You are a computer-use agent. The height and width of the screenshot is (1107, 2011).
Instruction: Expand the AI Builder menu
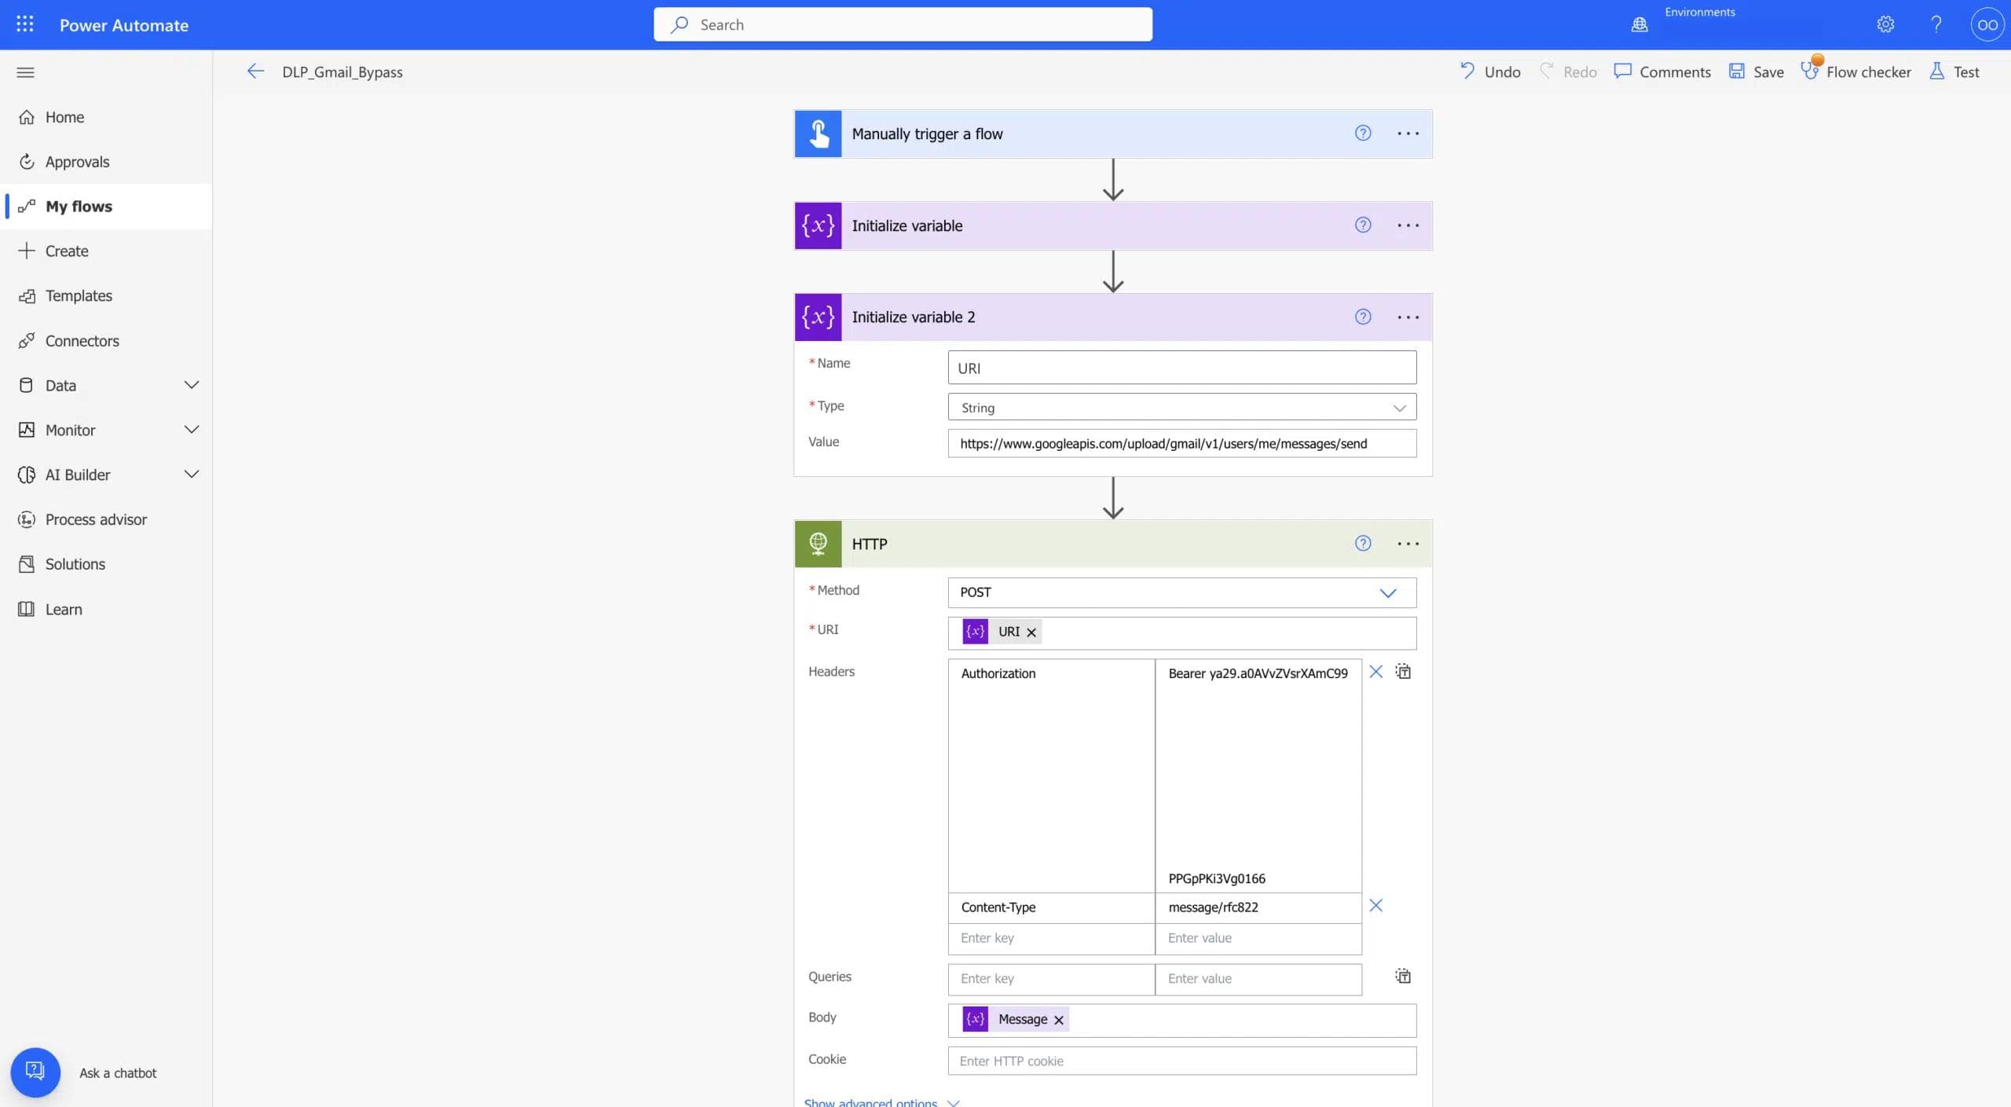point(191,475)
